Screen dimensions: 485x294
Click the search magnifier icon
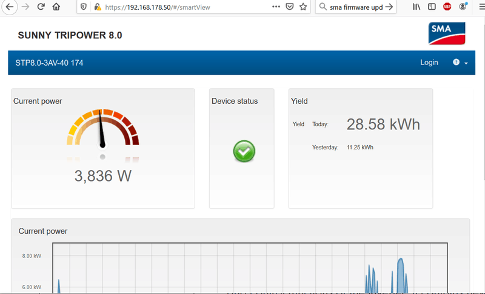pyautogui.click(x=323, y=7)
